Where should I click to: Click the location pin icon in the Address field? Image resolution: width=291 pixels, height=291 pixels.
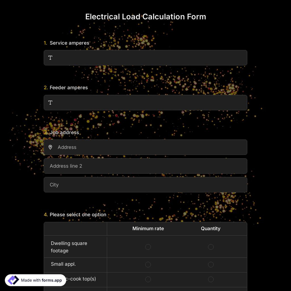point(50,147)
